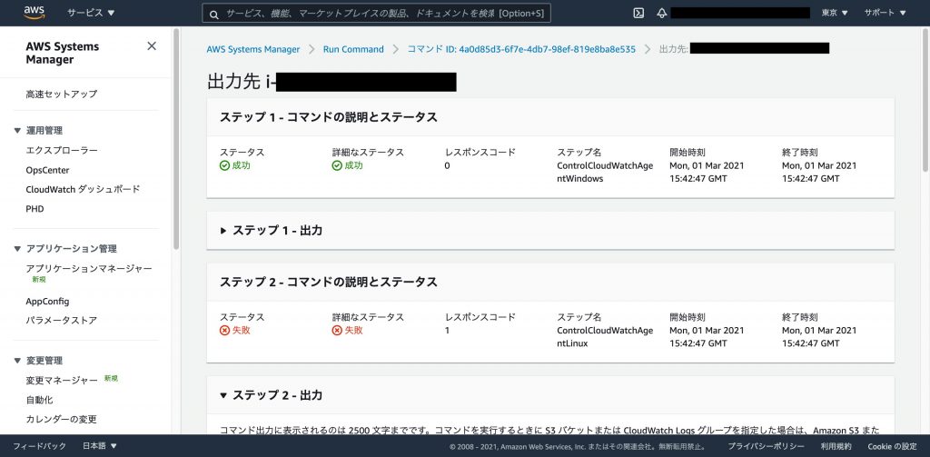Click step name ControlCloudWatchAgentWindows
This screenshot has height=457, width=930.
(x=605, y=172)
